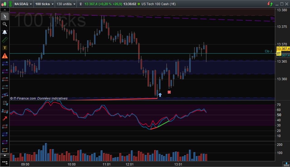This screenshot has width=290, height=167.
Task: Click the US Tech 100 Cash (1€) label
Action: point(158,4)
